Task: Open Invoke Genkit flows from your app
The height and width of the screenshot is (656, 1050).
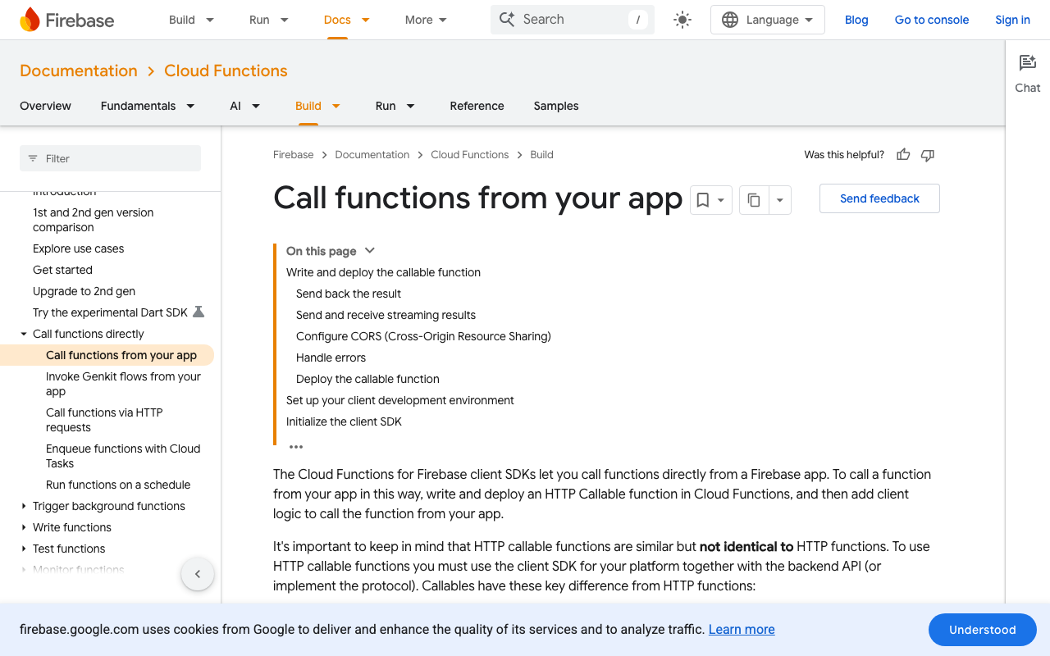Action: click(123, 384)
